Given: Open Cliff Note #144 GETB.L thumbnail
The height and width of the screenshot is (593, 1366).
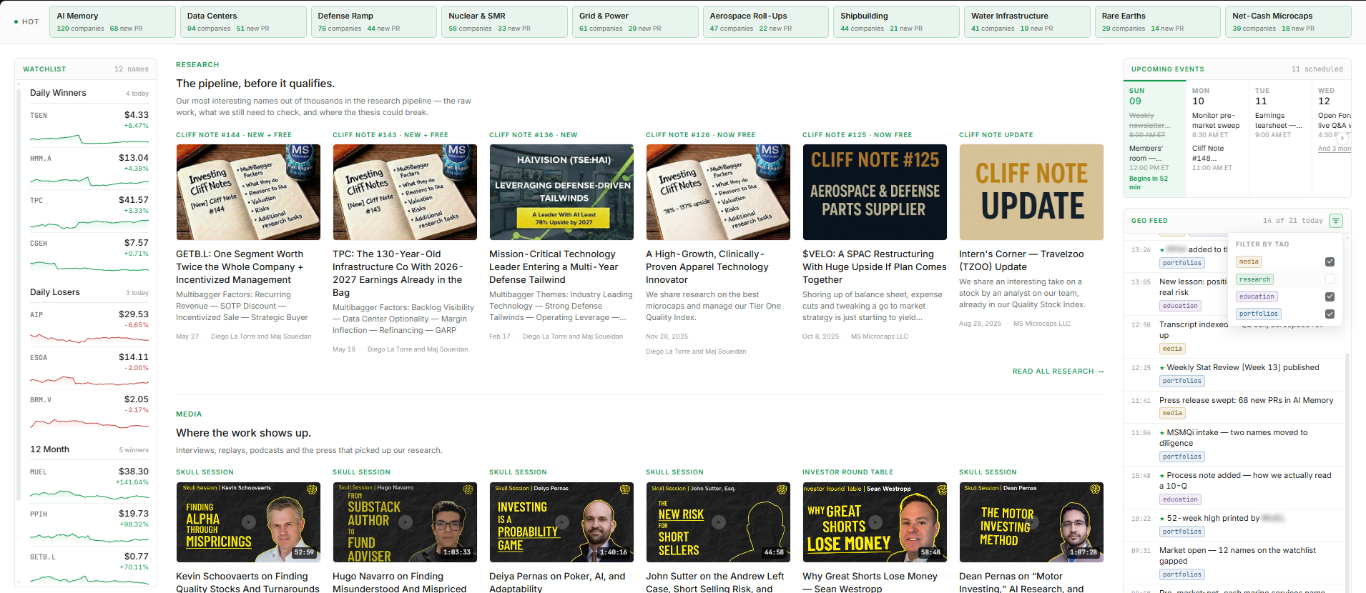Looking at the screenshot, I should 248,192.
